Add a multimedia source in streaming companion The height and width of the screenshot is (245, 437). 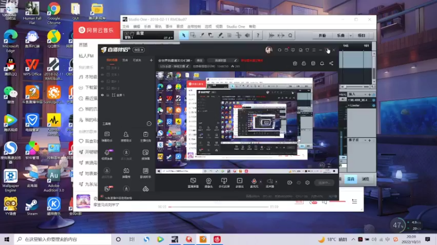pos(239,183)
